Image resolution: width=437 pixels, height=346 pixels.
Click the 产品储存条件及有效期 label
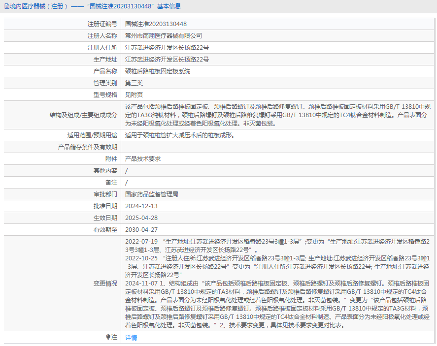tap(88, 147)
